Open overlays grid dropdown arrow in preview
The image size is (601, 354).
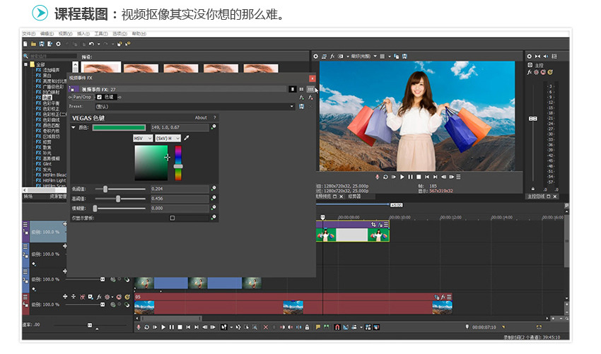tap(390, 57)
